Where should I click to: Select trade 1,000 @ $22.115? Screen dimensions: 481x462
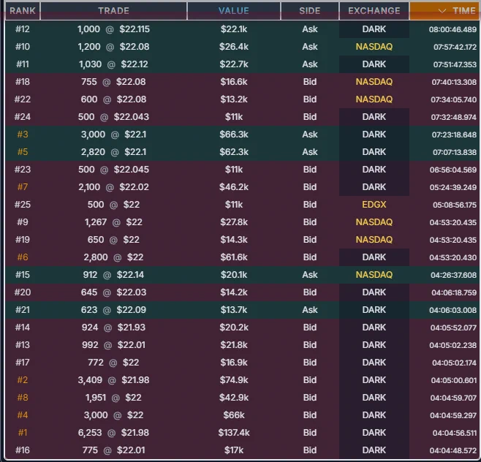coord(113,29)
